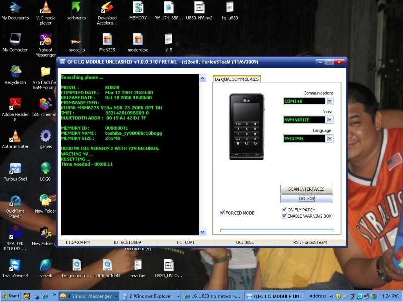Click log scroll down arrow

pos(203,232)
